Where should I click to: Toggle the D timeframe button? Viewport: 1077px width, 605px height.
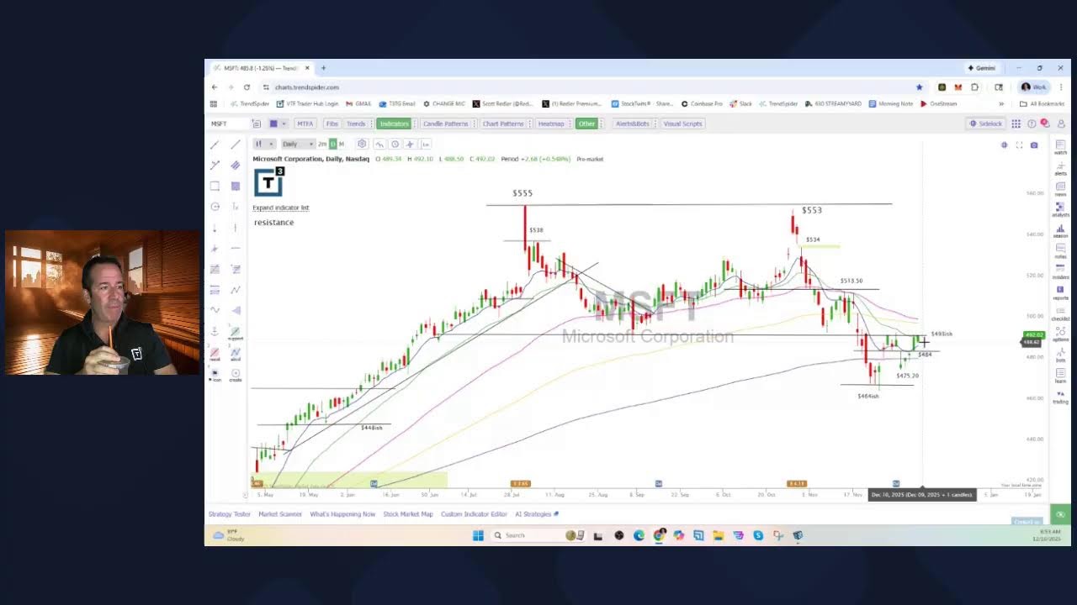332,144
